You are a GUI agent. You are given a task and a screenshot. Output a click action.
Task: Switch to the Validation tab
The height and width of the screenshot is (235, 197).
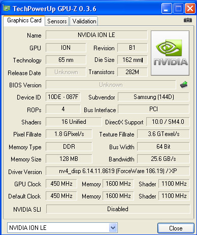[84, 21]
